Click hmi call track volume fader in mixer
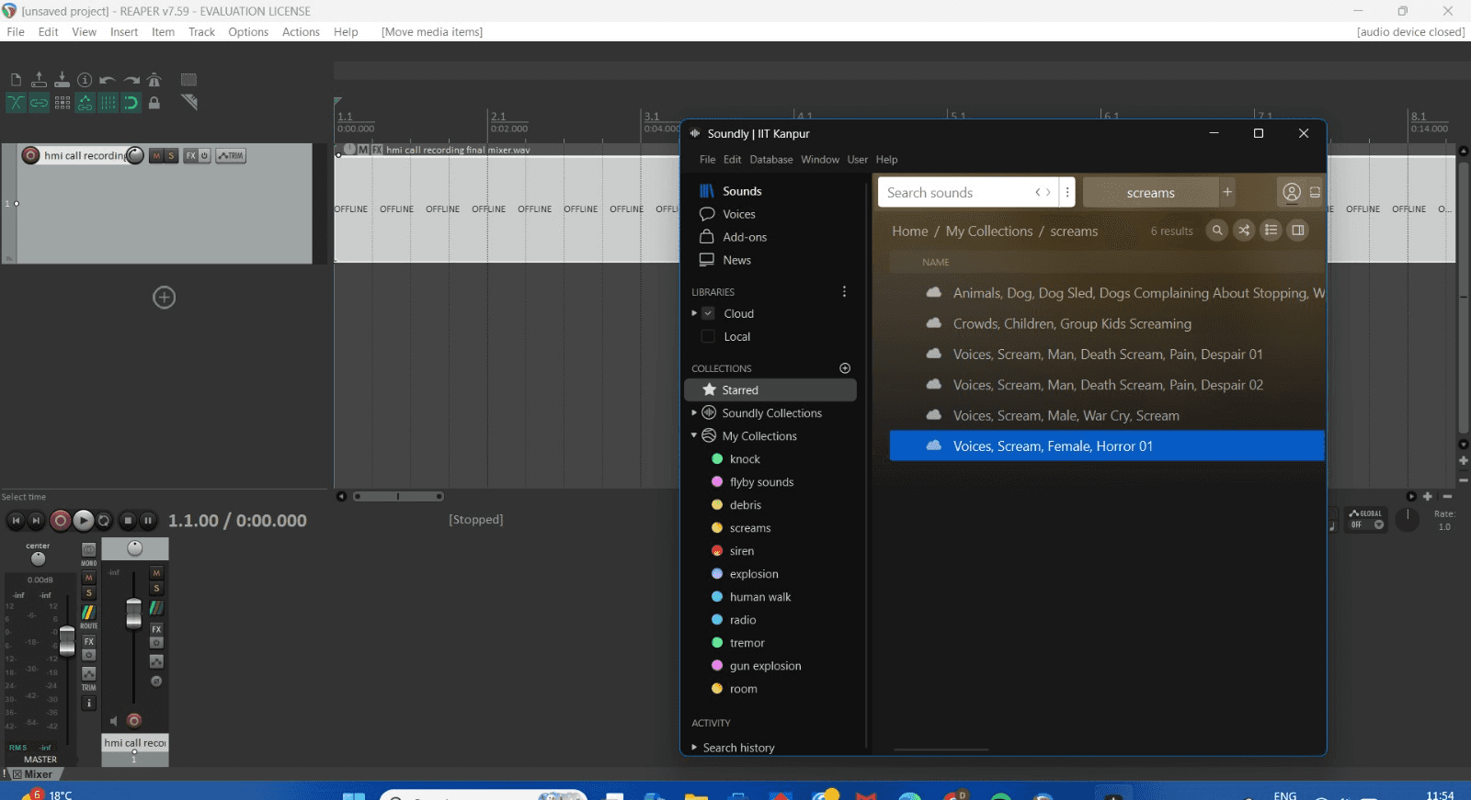The height and width of the screenshot is (800, 1471). click(x=133, y=614)
